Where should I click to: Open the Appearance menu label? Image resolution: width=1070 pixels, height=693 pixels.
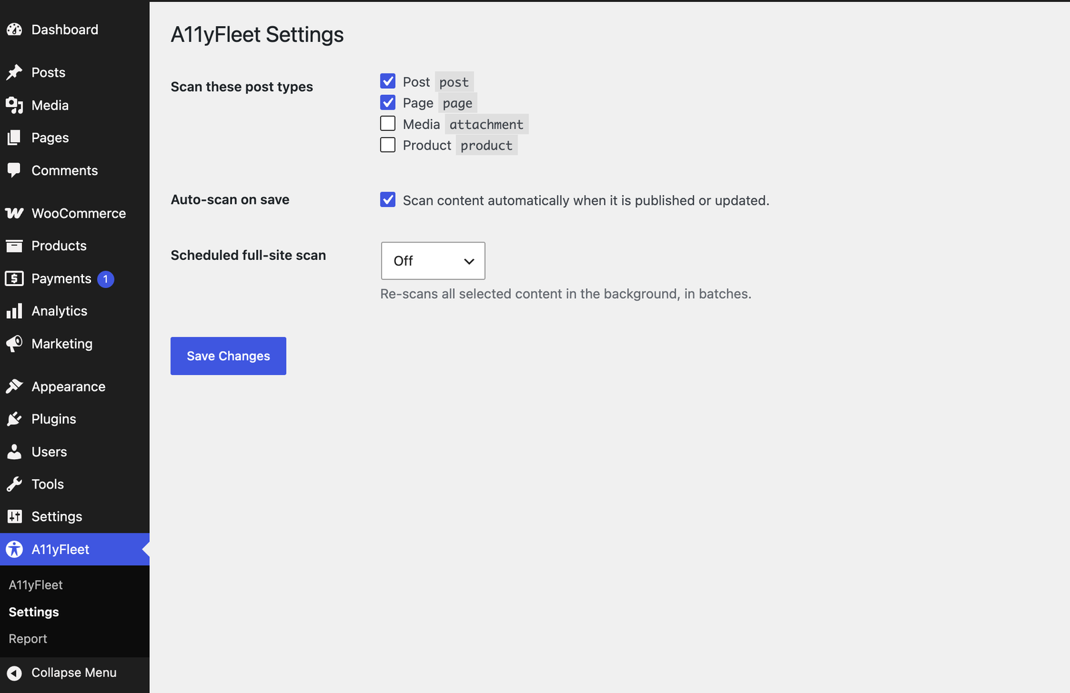(68, 386)
